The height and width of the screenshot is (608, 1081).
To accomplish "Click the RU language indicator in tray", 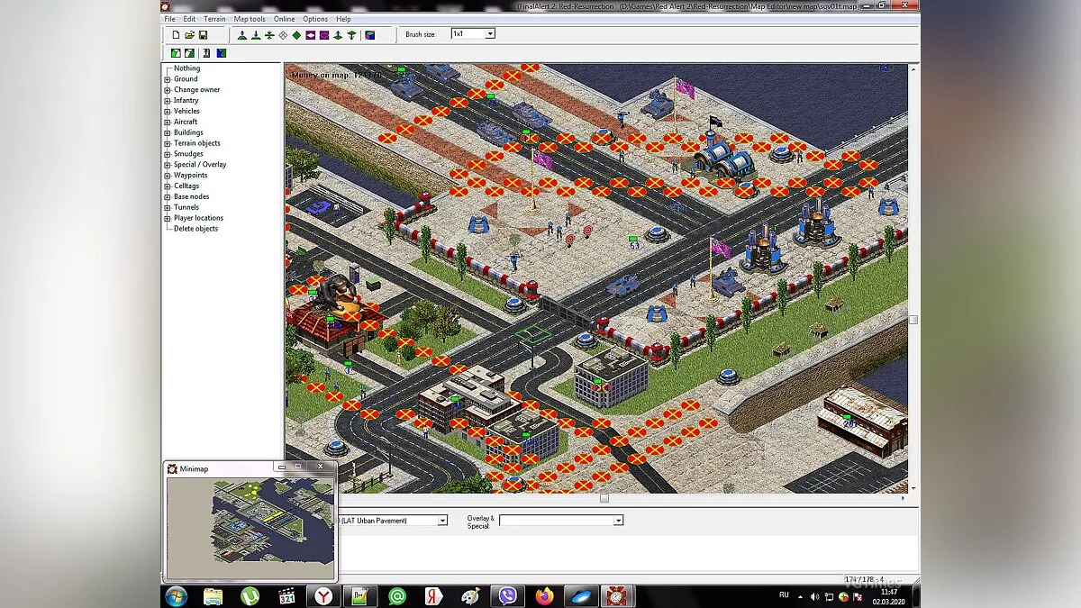I will 784,595.
